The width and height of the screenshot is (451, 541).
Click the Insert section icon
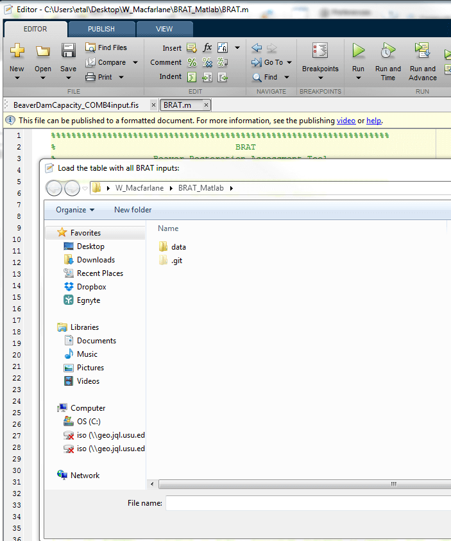(x=191, y=47)
